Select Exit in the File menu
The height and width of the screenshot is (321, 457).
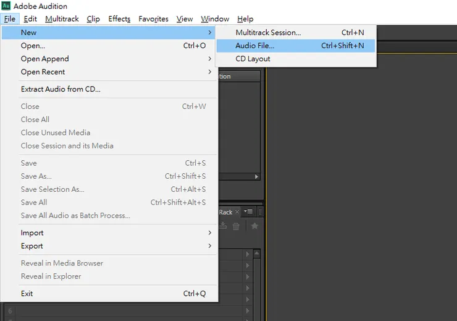(x=109, y=293)
